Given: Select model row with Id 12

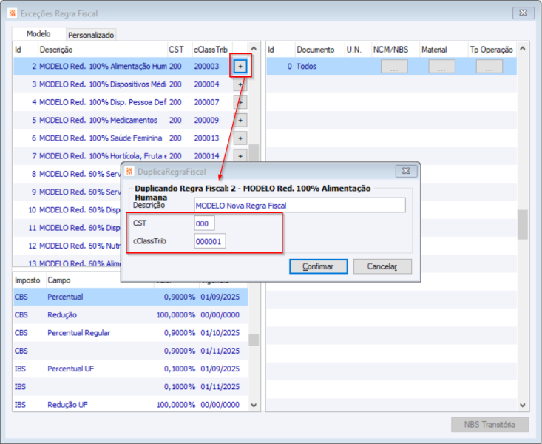Looking at the screenshot, I should pos(67,246).
